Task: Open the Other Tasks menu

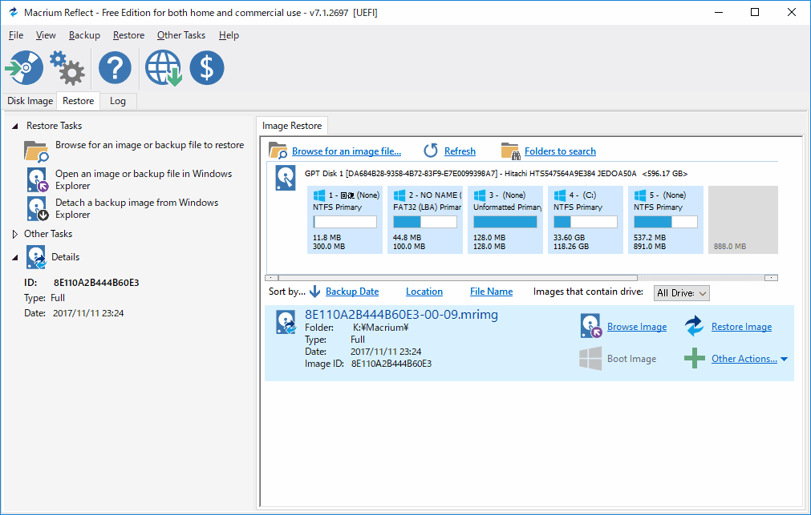Action: click(181, 35)
